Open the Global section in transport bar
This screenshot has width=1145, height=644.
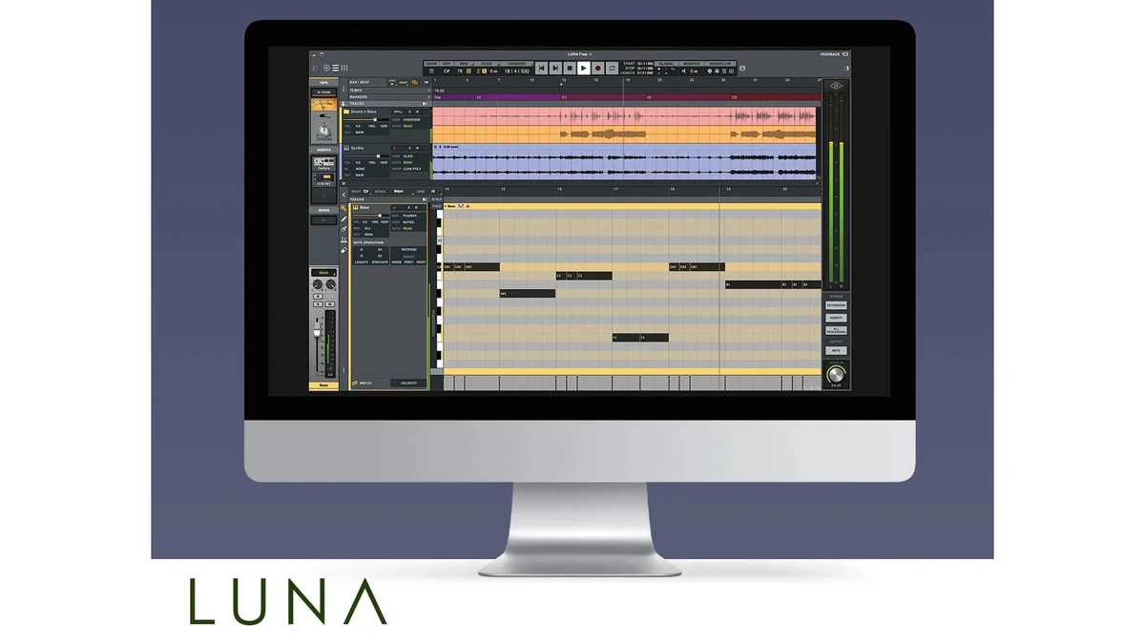(x=666, y=64)
